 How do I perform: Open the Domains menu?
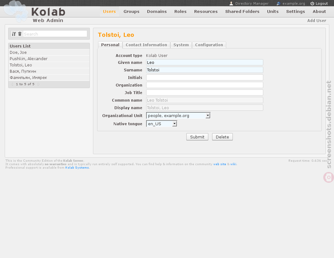(157, 12)
